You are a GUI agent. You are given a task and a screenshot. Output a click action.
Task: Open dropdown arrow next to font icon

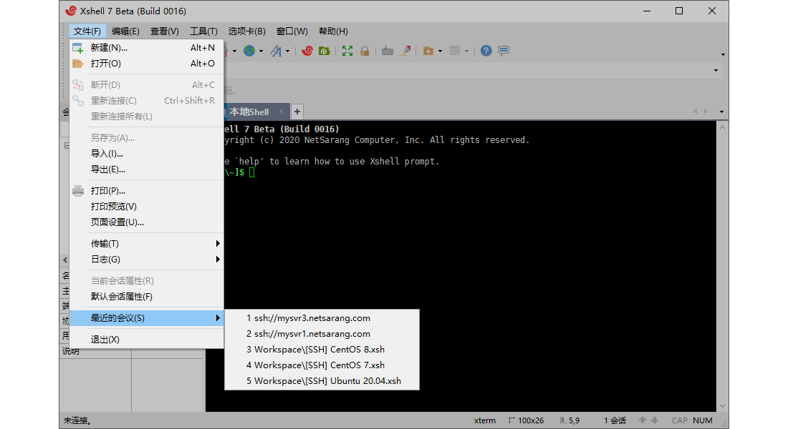287,51
